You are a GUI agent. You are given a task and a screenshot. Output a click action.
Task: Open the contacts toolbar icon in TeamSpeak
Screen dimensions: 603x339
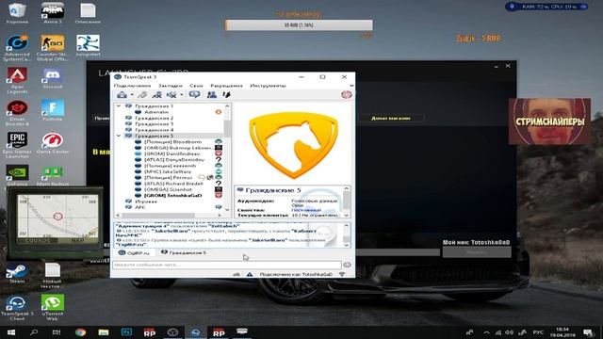[x=211, y=94]
